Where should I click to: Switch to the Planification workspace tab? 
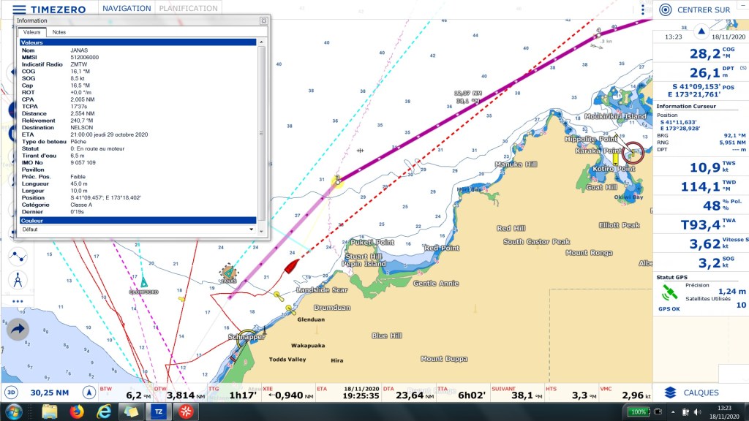coord(188,9)
